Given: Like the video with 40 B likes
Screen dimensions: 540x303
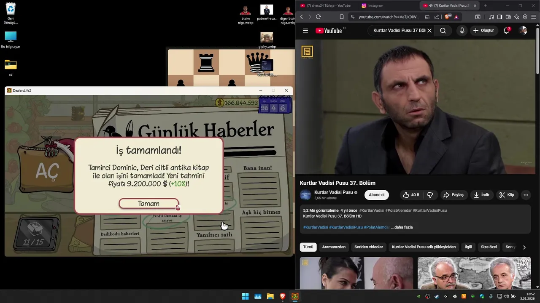Looking at the screenshot, I should pyautogui.click(x=411, y=195).
